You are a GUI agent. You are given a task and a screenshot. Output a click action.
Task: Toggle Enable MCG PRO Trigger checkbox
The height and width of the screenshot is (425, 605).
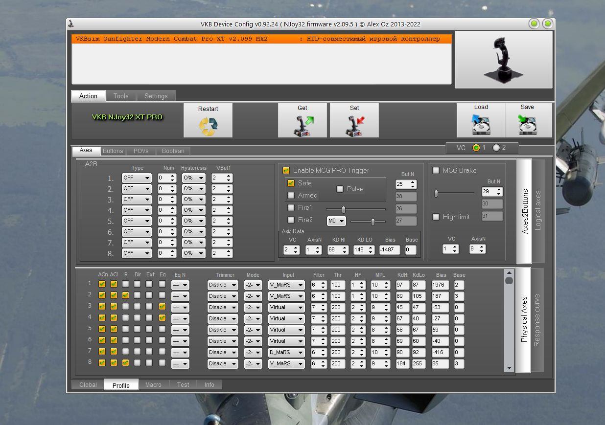tap(286, 170)
